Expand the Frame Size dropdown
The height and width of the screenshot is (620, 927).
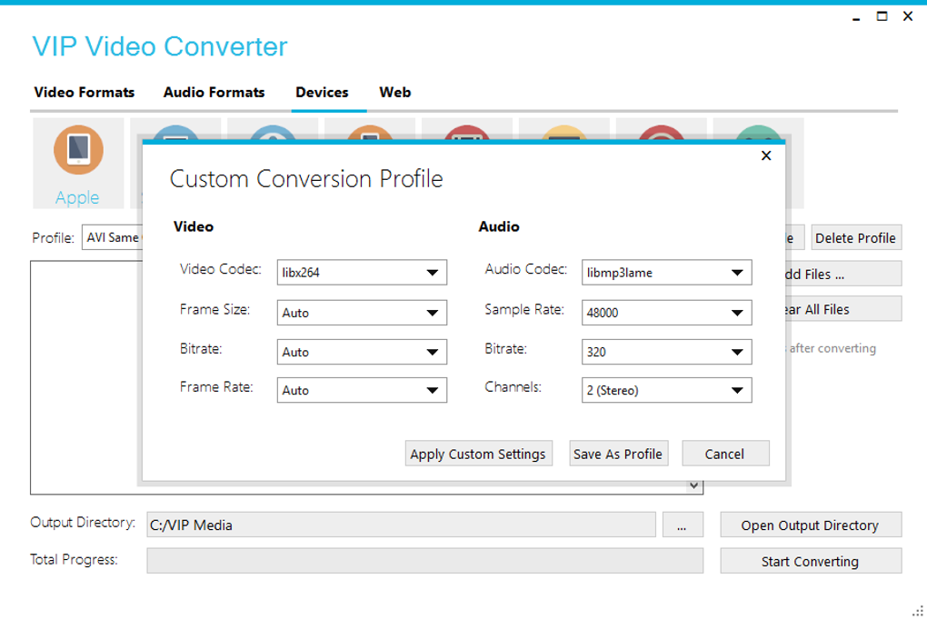(x=362, y=313)
